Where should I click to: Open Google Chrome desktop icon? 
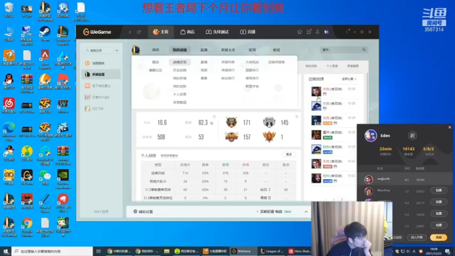coord(27,227)
